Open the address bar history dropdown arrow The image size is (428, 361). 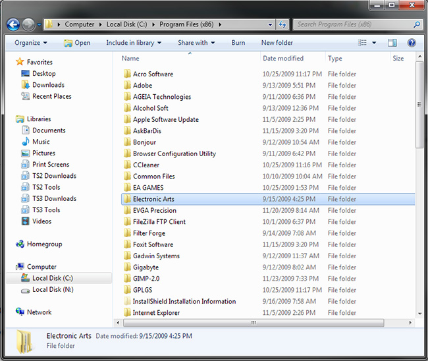pos(270,24)
